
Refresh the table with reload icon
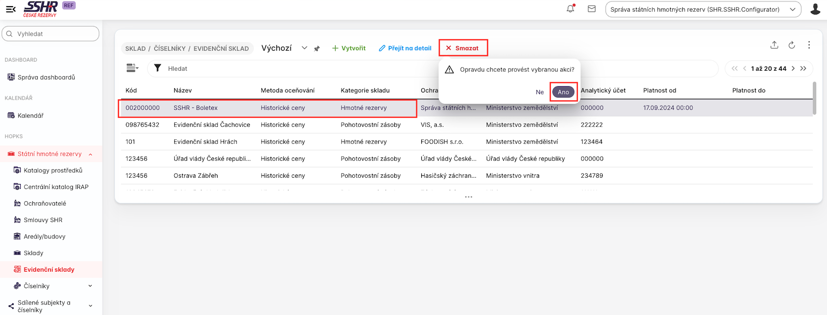791,45
